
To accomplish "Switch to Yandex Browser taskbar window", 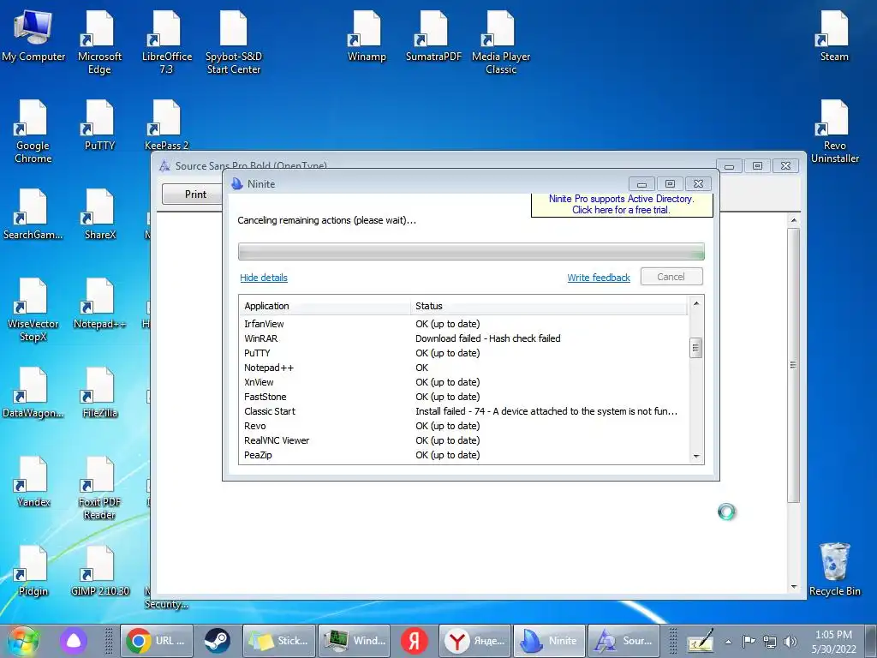I will pyautogui.click(x=474, y=641).
